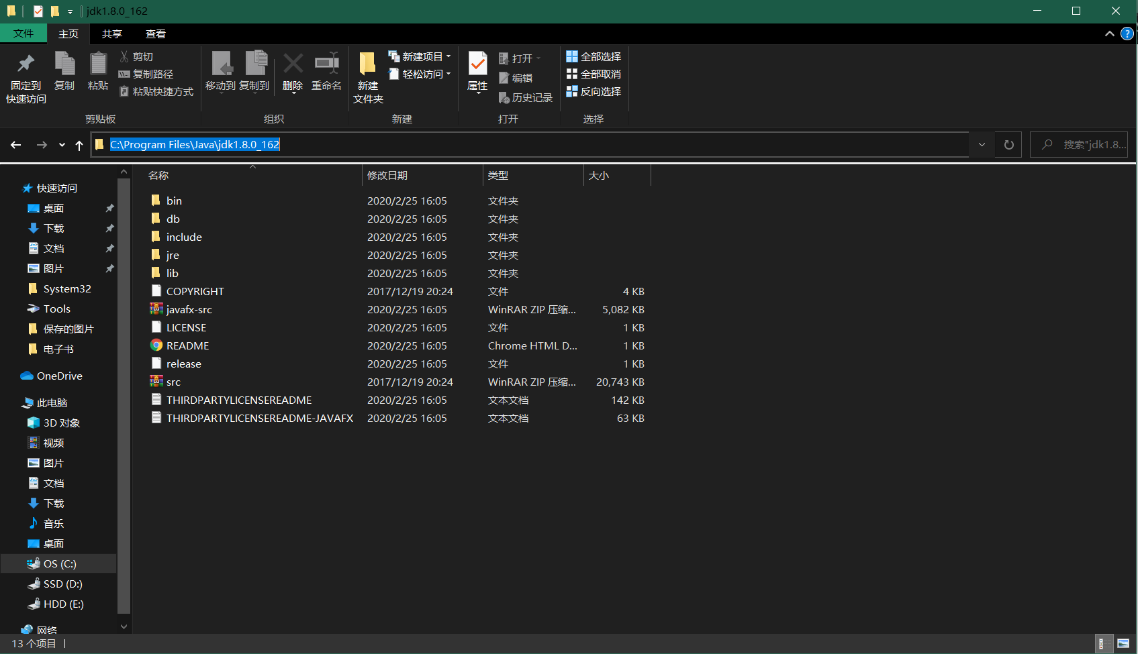Image resolution: width=1138 pixels, height=654 pixels.
Task: Open Properties (属性) checkmark icon
Action: tap(477, 64)
